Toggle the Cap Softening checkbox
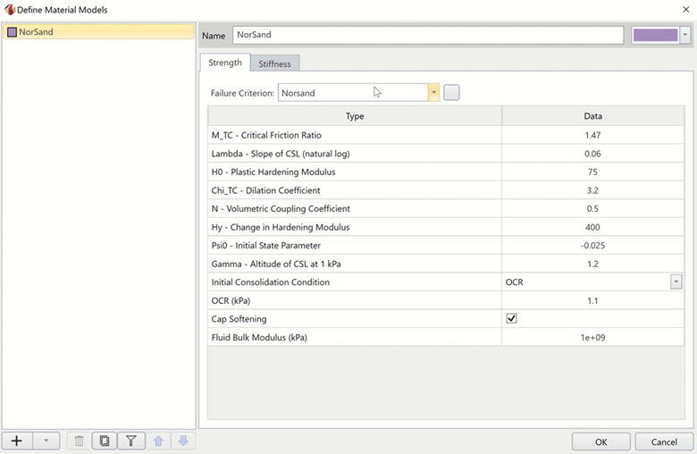Image resolution: width=697 pixels, height=454 pixels. 511,318
